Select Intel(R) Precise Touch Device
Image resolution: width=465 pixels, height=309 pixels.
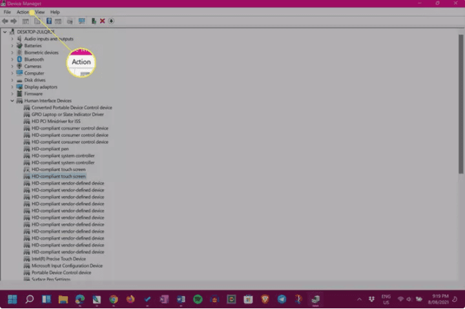58,259
